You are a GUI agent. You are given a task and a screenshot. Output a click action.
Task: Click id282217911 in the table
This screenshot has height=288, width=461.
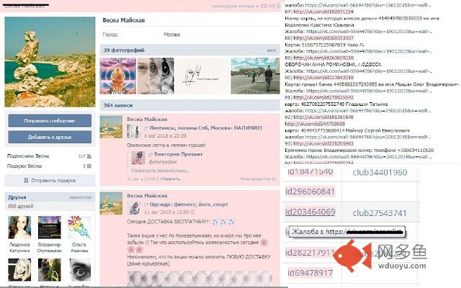click(310, 253)
